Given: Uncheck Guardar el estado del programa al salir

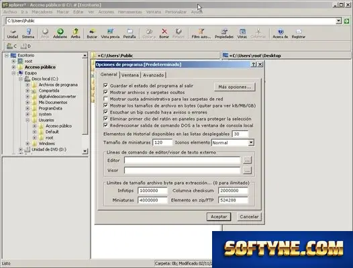Looking at the screenshot, I should pos(105,85).
